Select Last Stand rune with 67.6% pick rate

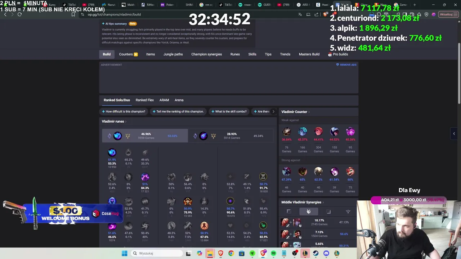204,226
